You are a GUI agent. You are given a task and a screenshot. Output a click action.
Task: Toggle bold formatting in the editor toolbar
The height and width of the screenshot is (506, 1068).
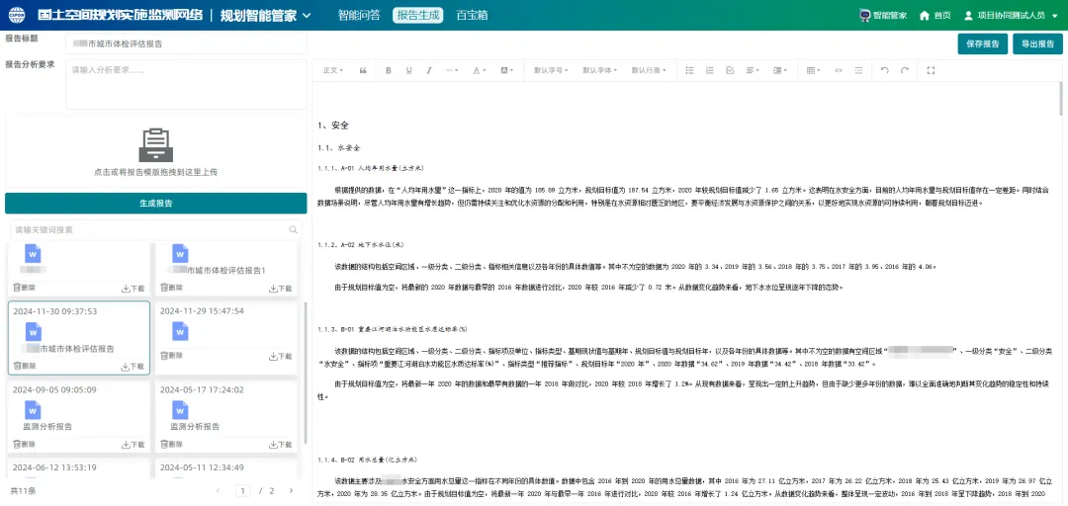pos(388,70)
